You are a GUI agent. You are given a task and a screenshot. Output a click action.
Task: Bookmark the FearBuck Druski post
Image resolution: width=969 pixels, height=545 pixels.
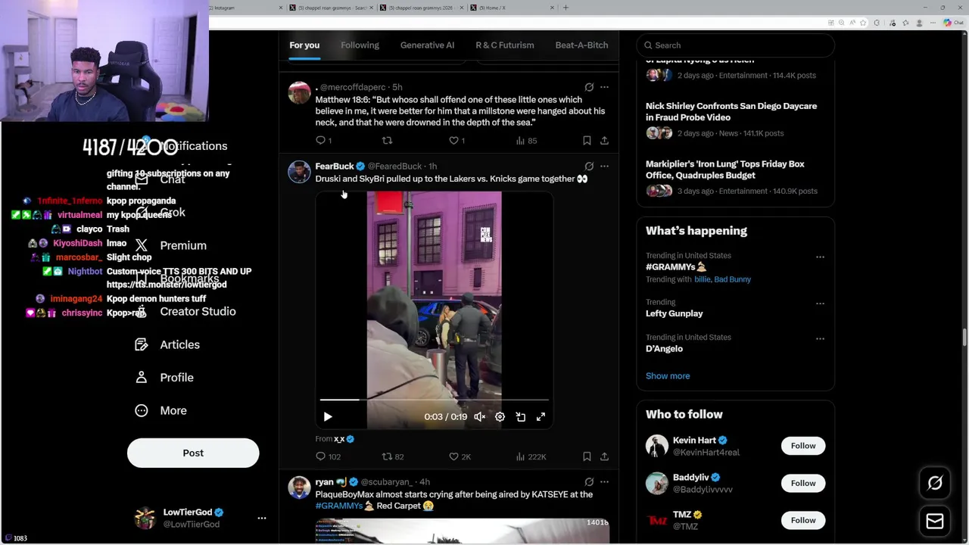click(587, 456)
